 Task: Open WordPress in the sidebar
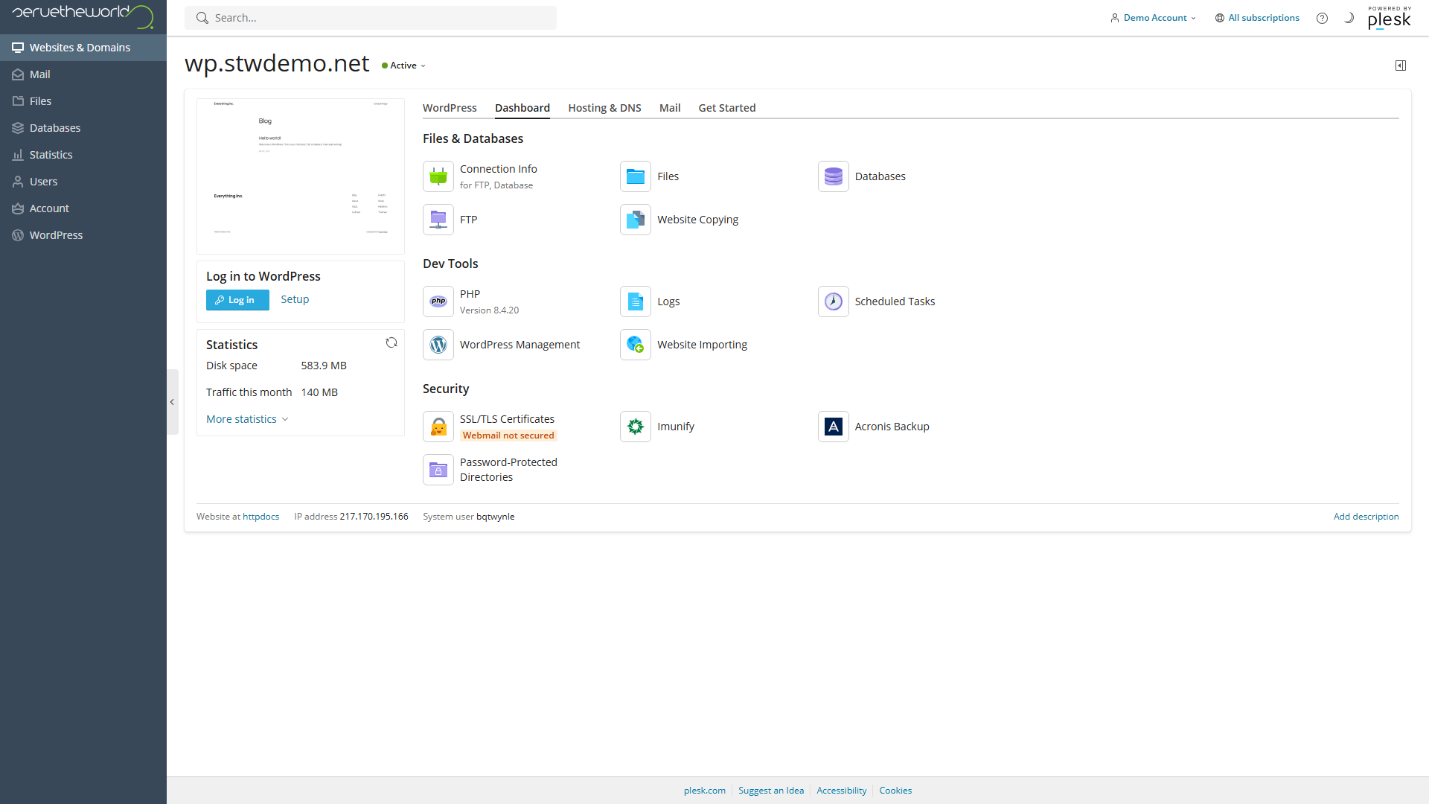click(x=83, y=235)
